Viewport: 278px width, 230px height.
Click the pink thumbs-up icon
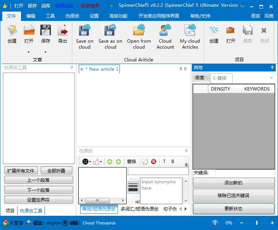pos(96,161)
